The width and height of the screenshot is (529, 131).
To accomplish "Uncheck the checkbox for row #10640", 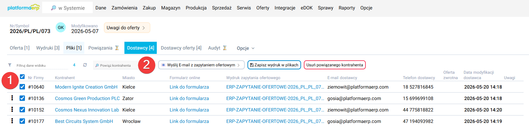I will tap(22, 87).
